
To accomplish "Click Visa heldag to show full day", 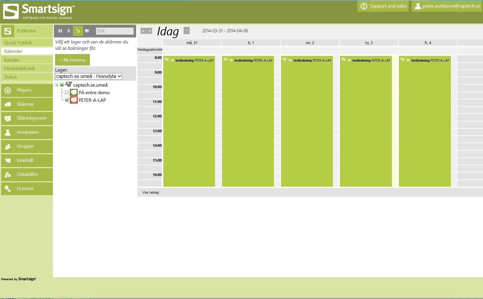I will point(151,192).
